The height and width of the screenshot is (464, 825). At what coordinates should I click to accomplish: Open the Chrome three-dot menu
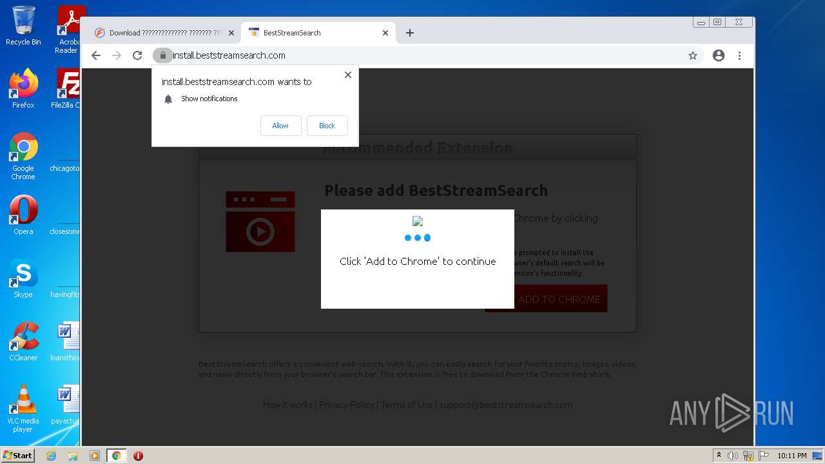740,55
